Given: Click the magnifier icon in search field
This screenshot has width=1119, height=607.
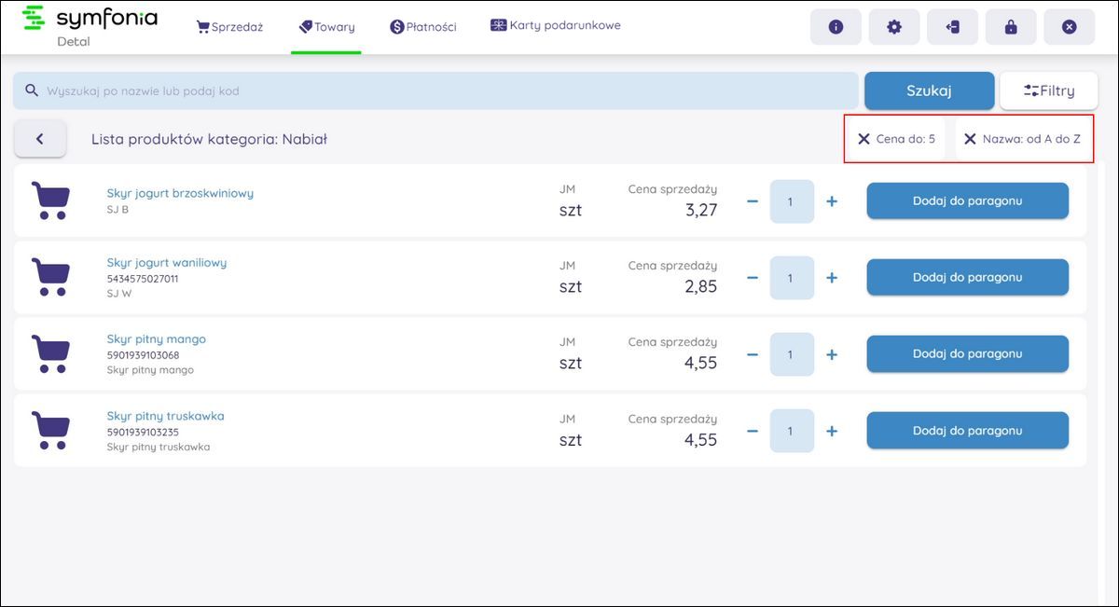Looking at the screenshot, I should tap(32, 90).
